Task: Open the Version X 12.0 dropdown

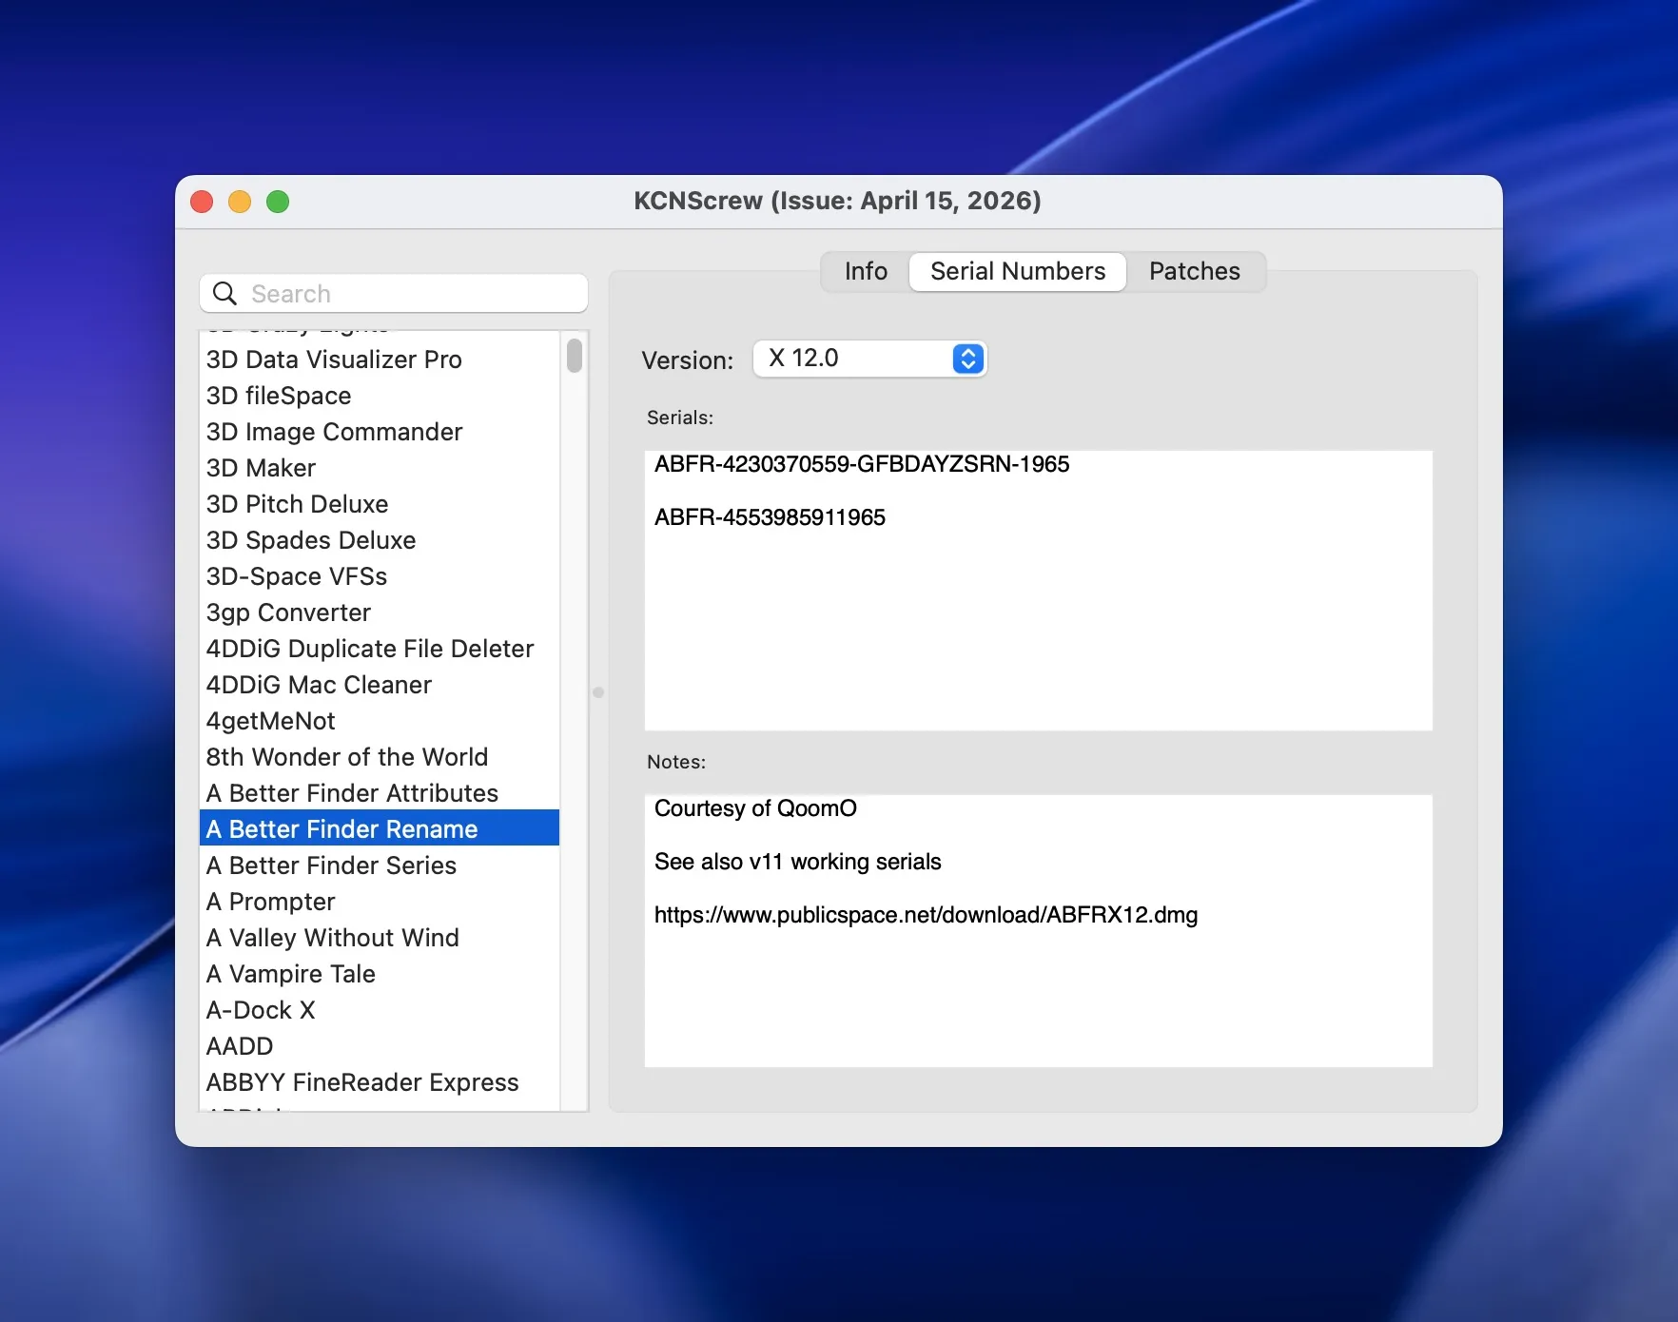Action: pyautogui.click(x=870, y=359)
